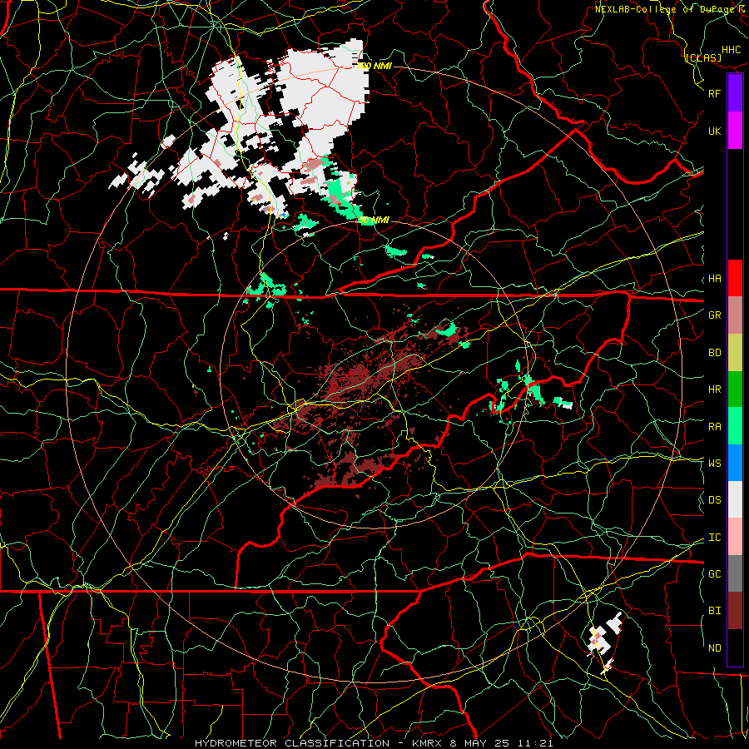
Task: Click the RF purple legend swatch
Action: (x=735, y=93)
